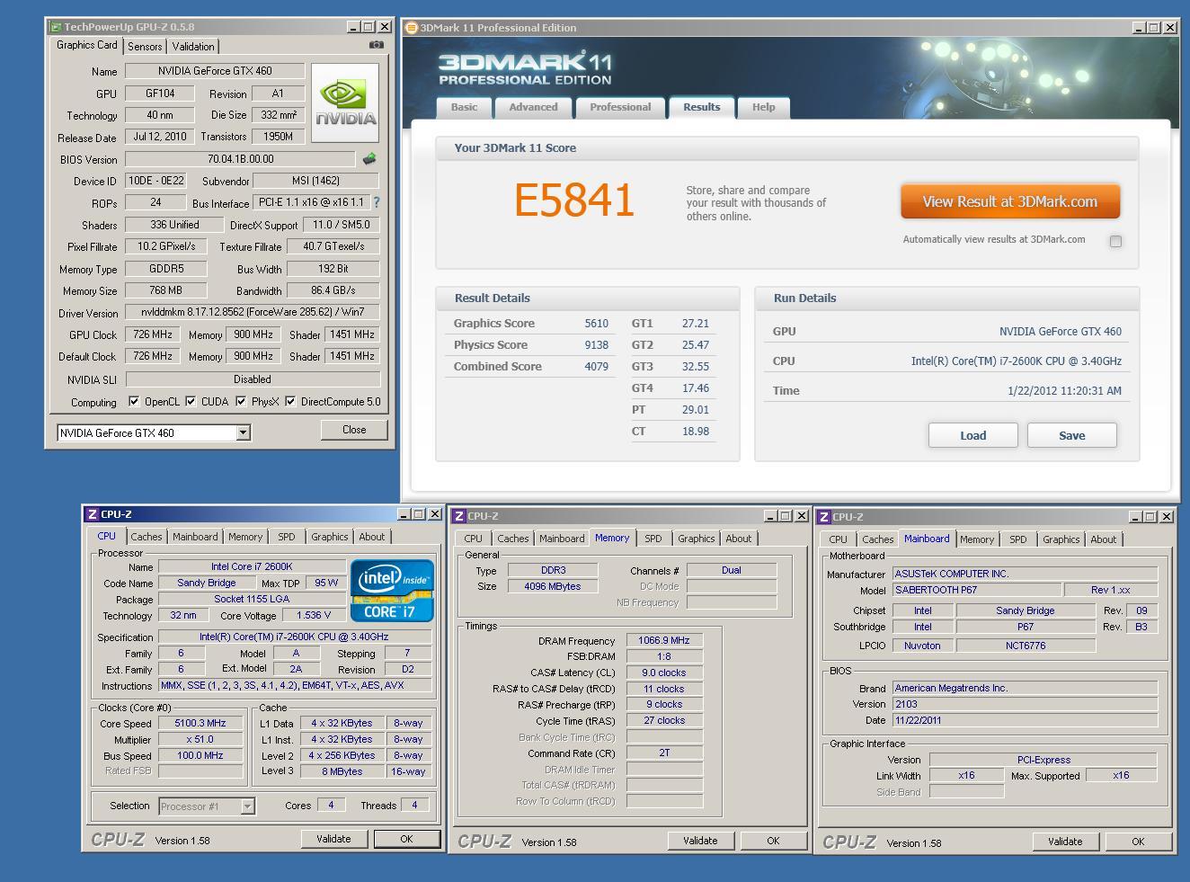Open the Professional tab in 3DMark 11

click(620, 107)
